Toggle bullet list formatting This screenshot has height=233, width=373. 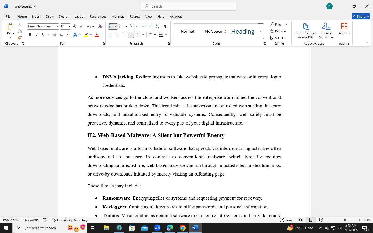[111, 26]
